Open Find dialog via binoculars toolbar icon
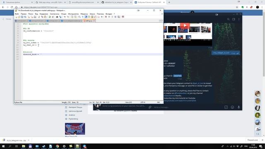Image resolution: width=265 pixels, height=149 pixels. click(x=57, y=17)
